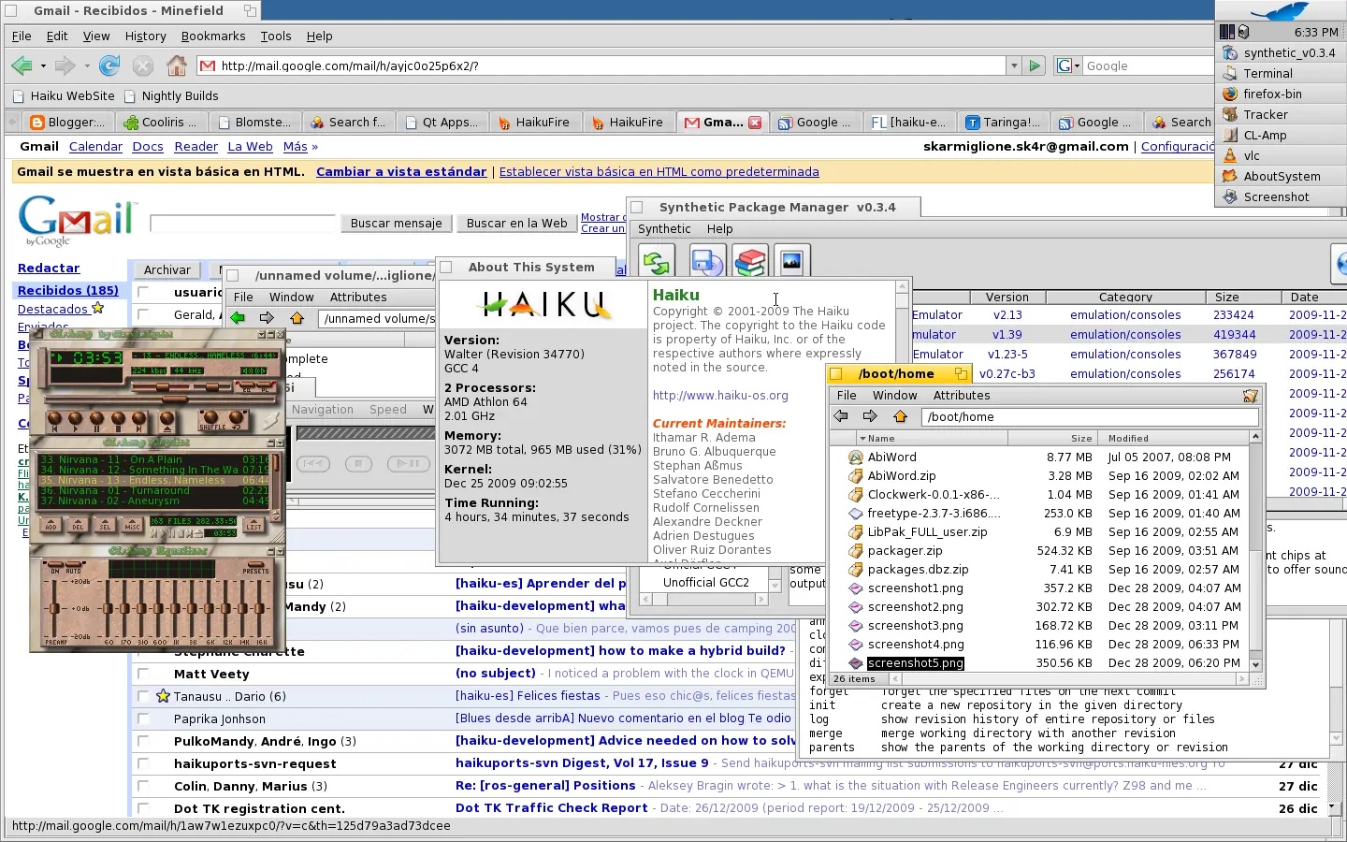Image resolution: width=1347 pixels, height=842 pixels.
Task: Click the browser's stop loading icon
Action: (142, 65)
